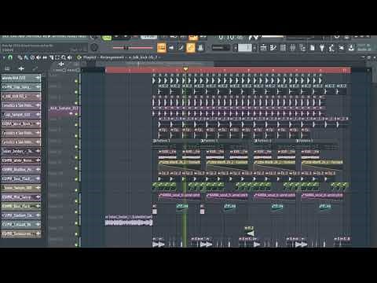Toggle mute dot of the bottom playlist track
This screenshot has height=283, width=377.
(76, 244)
